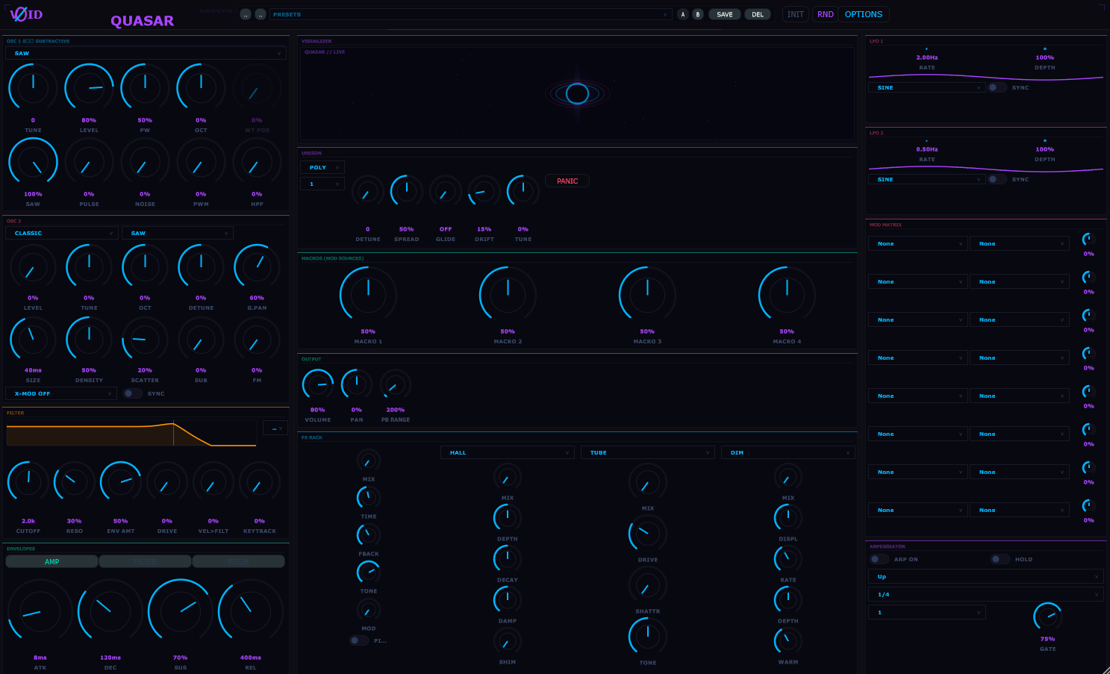Toggle OSC 2 SYNC switch
The height and width of the screenshot is (674, 1110).
133,393
